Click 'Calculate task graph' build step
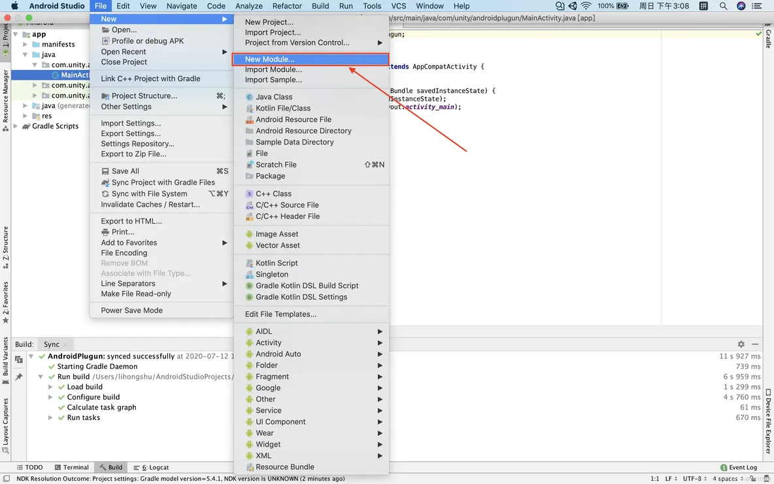Image resolution: width=774 pixels, height=484 pixels. coord(102,407)
